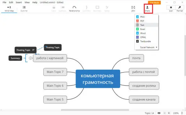The width and height of the screenshot is (186, 115).
Task: Click the Topic: 14 status counter
Action: pyautogui.click(x=149, y=113)
